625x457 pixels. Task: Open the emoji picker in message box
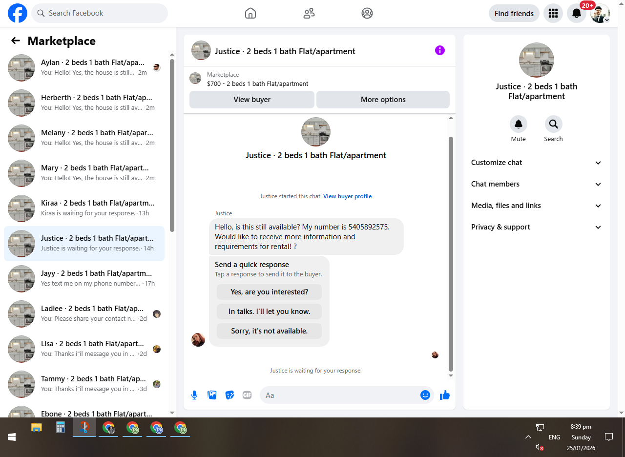425,395
